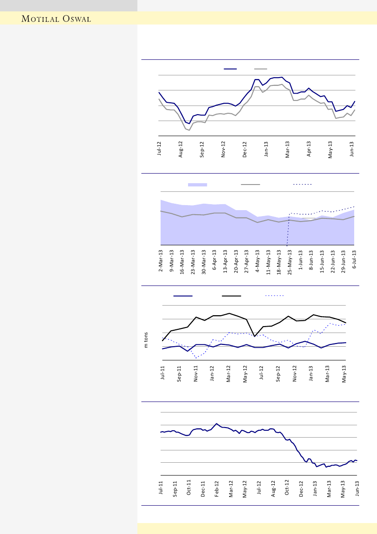The width and height of the screenshot is (377, 534).
Task: Select the gray legend line in first chart
Action: (x=260, y=69)
